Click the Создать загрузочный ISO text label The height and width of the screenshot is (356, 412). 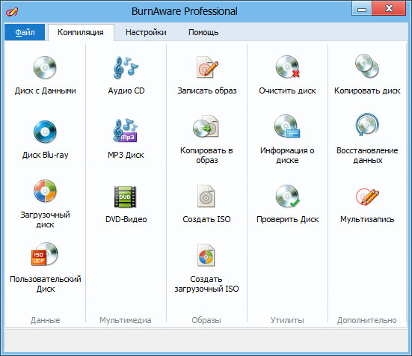pos(206,283)
